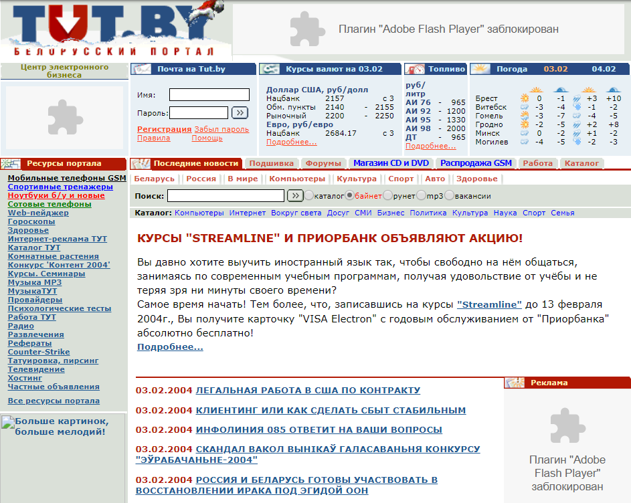
Task: Click Подробнее below the Streamline article
Action: pyautogui.click(x=170, y=347)
